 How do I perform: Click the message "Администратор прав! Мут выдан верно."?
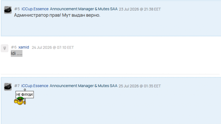click(x=57, y=15)
